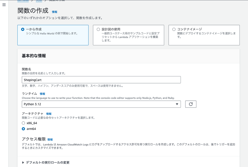Viewport: 248px width, 167px height.
Task: Open the hamburger navigation menu
Action: (4, 5)
